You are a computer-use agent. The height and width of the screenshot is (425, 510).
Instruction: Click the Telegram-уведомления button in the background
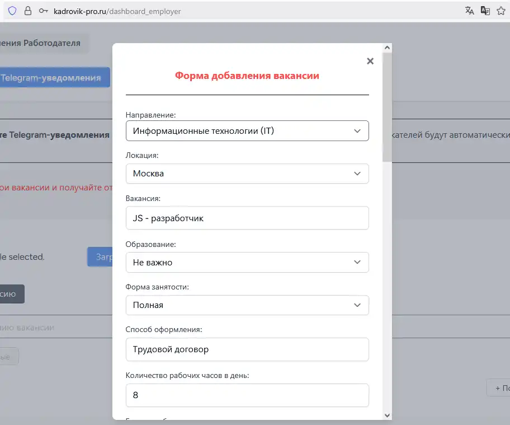click(54, 78)
